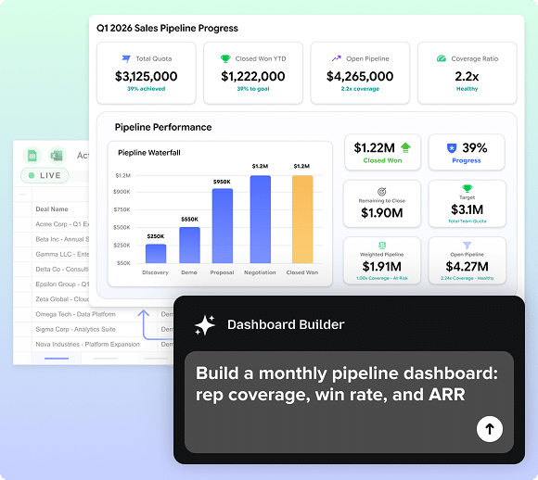Screen dimensions: 538x480
Task: Click the 'Healthy' status label
Action: [467, 89]
